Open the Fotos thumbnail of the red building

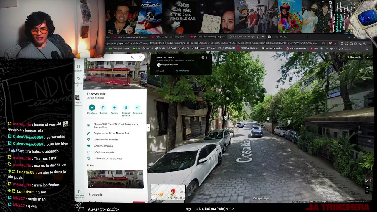(x=115, y=179)
